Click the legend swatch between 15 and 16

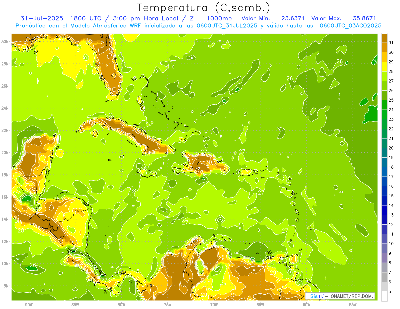click(x=384, y=191)
